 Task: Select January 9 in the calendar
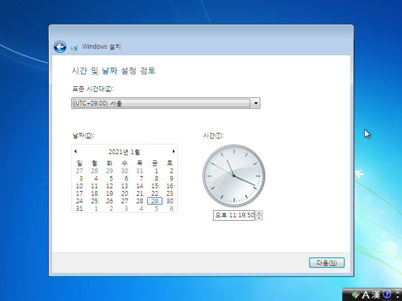tap(171, 179)
